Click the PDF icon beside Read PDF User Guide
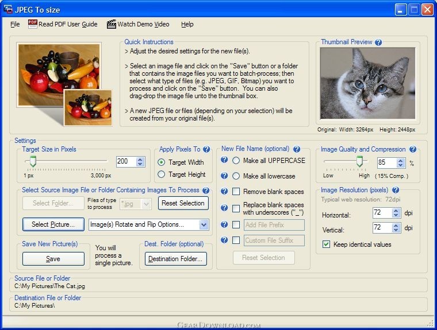 (x=33, y=24)
